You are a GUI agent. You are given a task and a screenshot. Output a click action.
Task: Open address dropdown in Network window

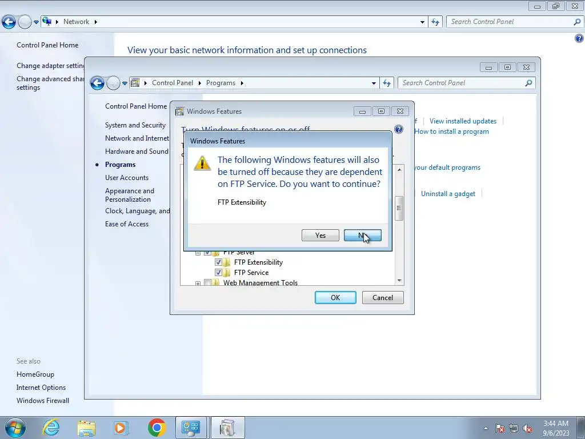click(422, 22)
